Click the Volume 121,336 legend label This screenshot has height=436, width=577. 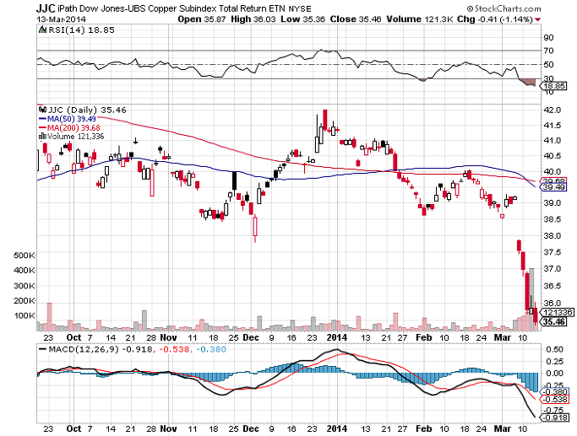click(x=75, y=137)
